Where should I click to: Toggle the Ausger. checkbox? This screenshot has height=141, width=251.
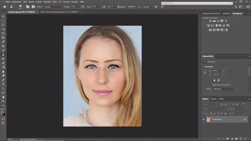click(x=119, y=7)
